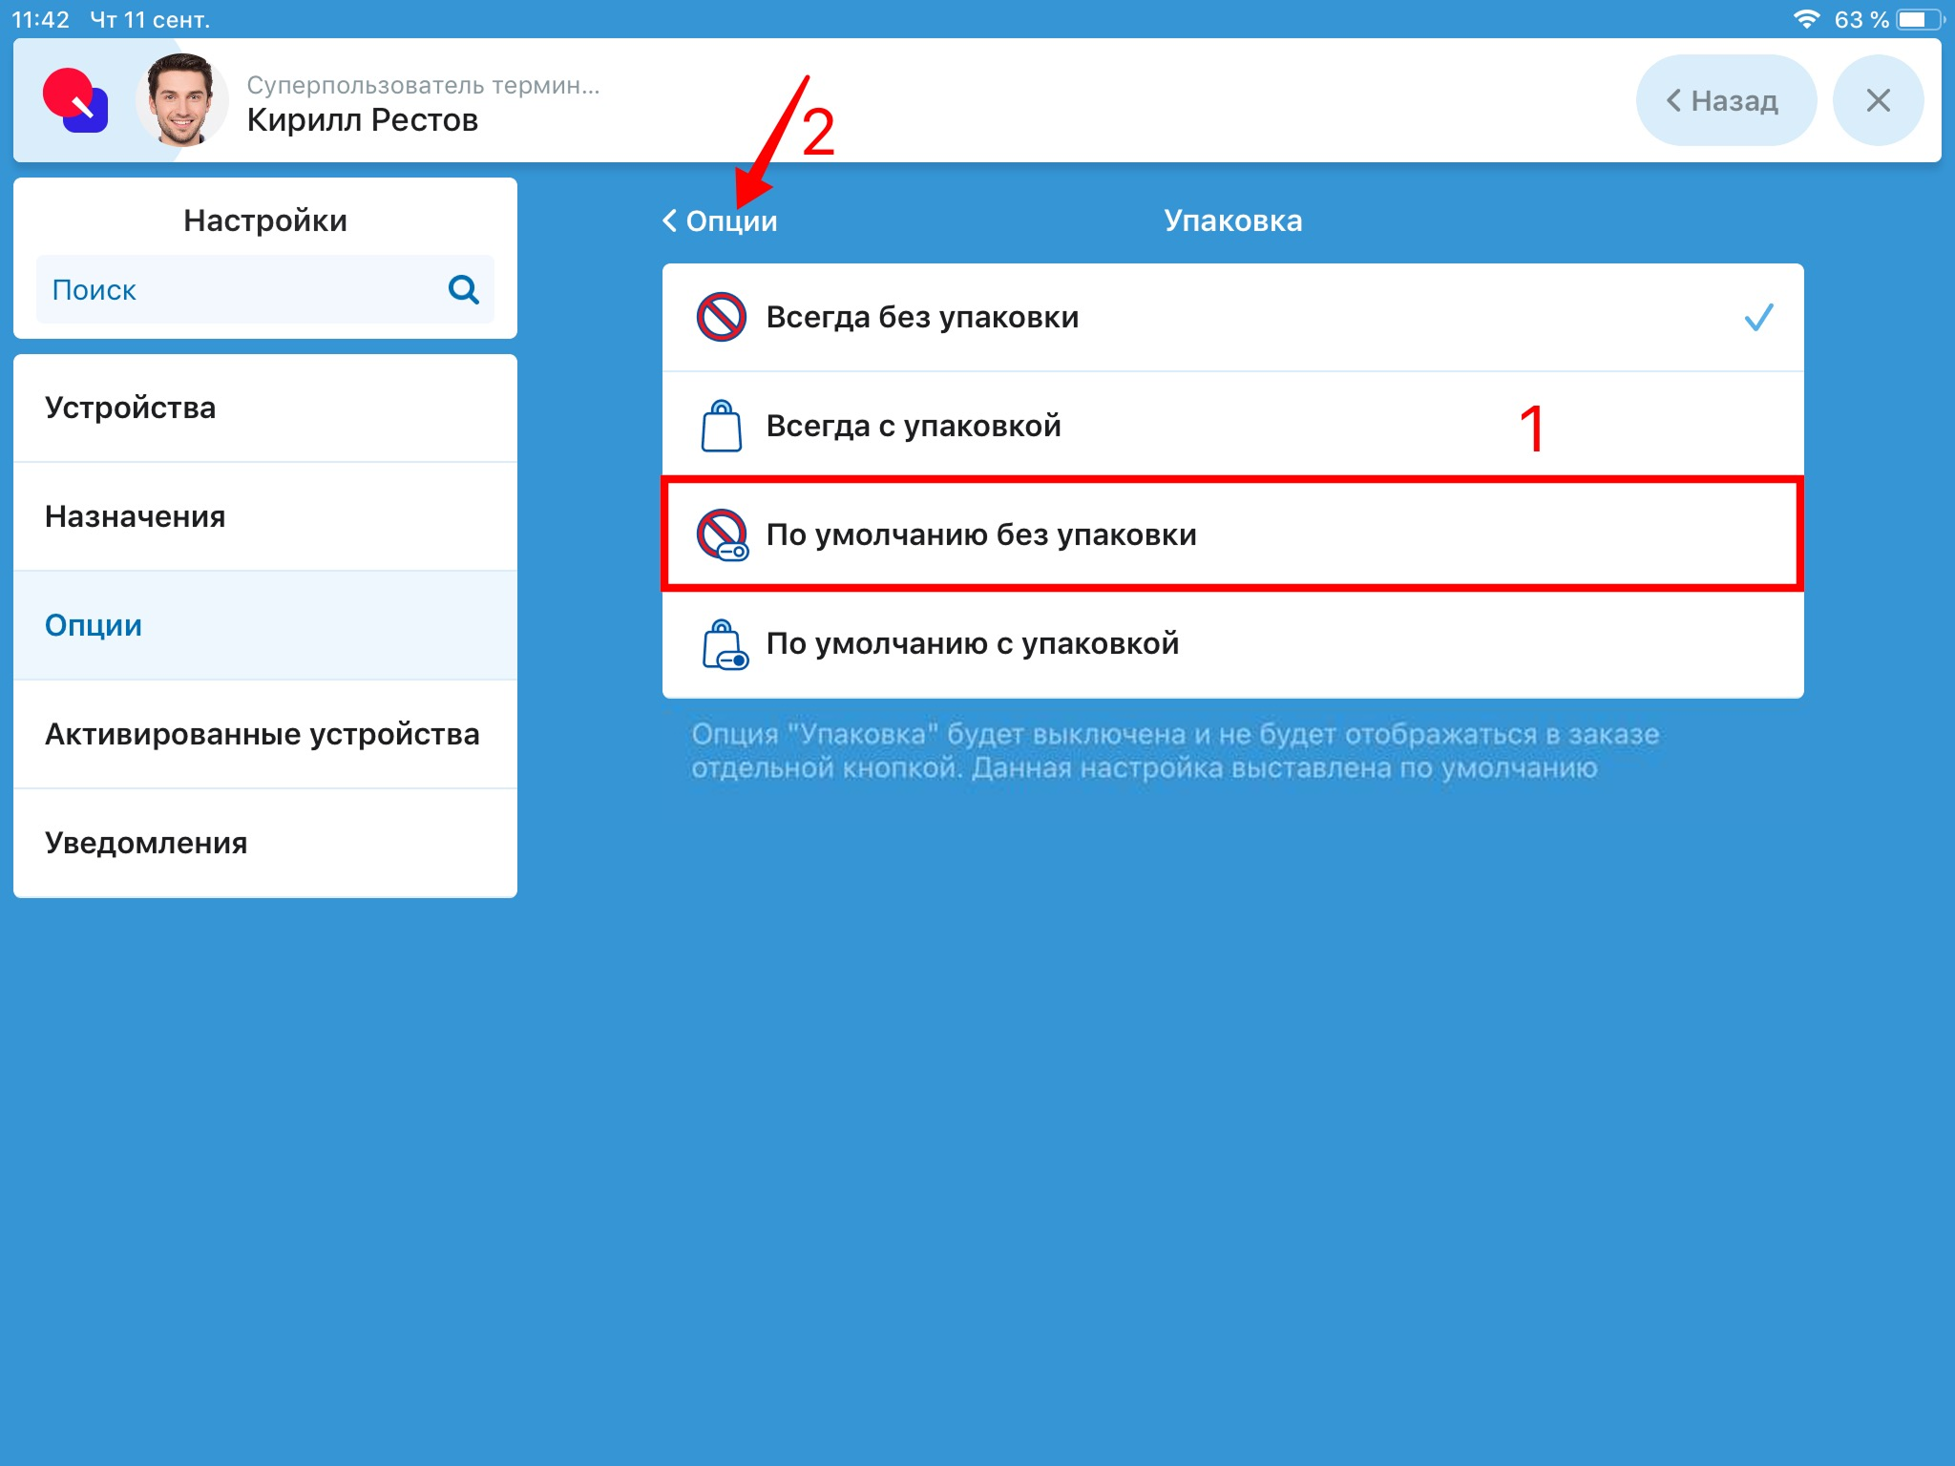
Task: Open Активированные устройства section
Action: [265, 735]
